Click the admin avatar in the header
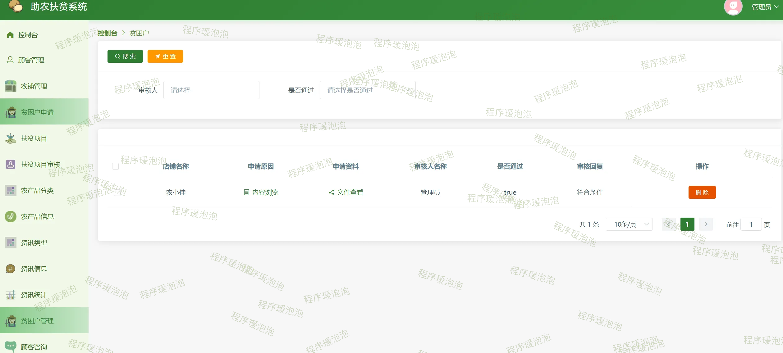This screenshot has width=783, height=353. [733, 7]
